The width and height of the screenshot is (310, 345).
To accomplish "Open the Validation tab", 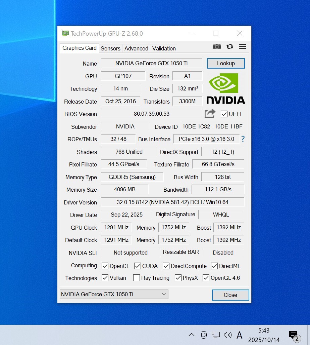I will pos(164,48).
